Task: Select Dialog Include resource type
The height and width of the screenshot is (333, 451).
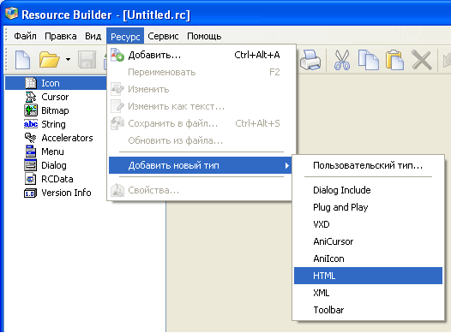Action: tap(368, 190)
